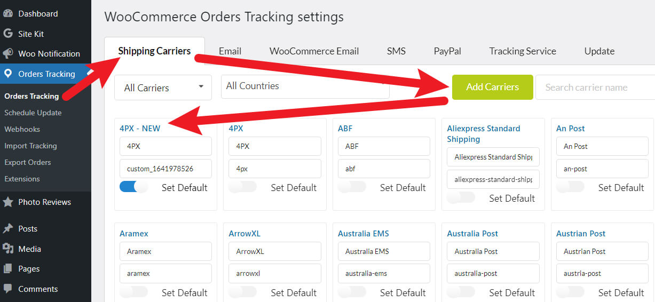The image size is (655, 302).
Task: Click the austria-post slug field
Action: [x=602, y=273]
